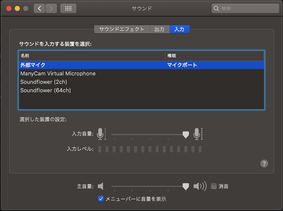Switch to the サウンドエフェクト tab
Viewport: 283px width, 211px height.
pyautogui.click(x=122, y=29)
